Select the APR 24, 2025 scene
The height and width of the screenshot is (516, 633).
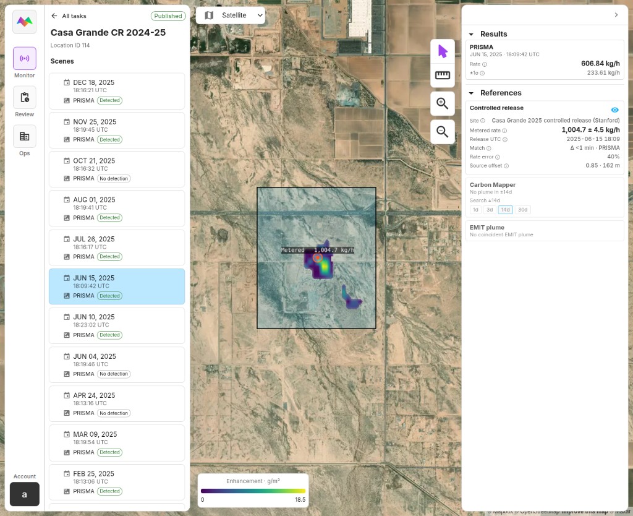pyautogui.click(x=117, y=403)
